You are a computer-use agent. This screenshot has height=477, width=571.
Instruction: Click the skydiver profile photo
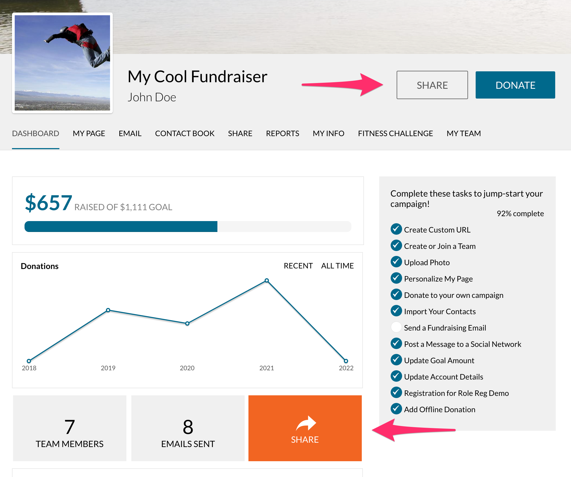pyautogui.click(x=62, y=63)
